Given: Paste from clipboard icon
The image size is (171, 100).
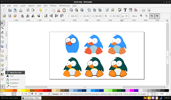Looking at the screenshot, I should coord(64,10).
